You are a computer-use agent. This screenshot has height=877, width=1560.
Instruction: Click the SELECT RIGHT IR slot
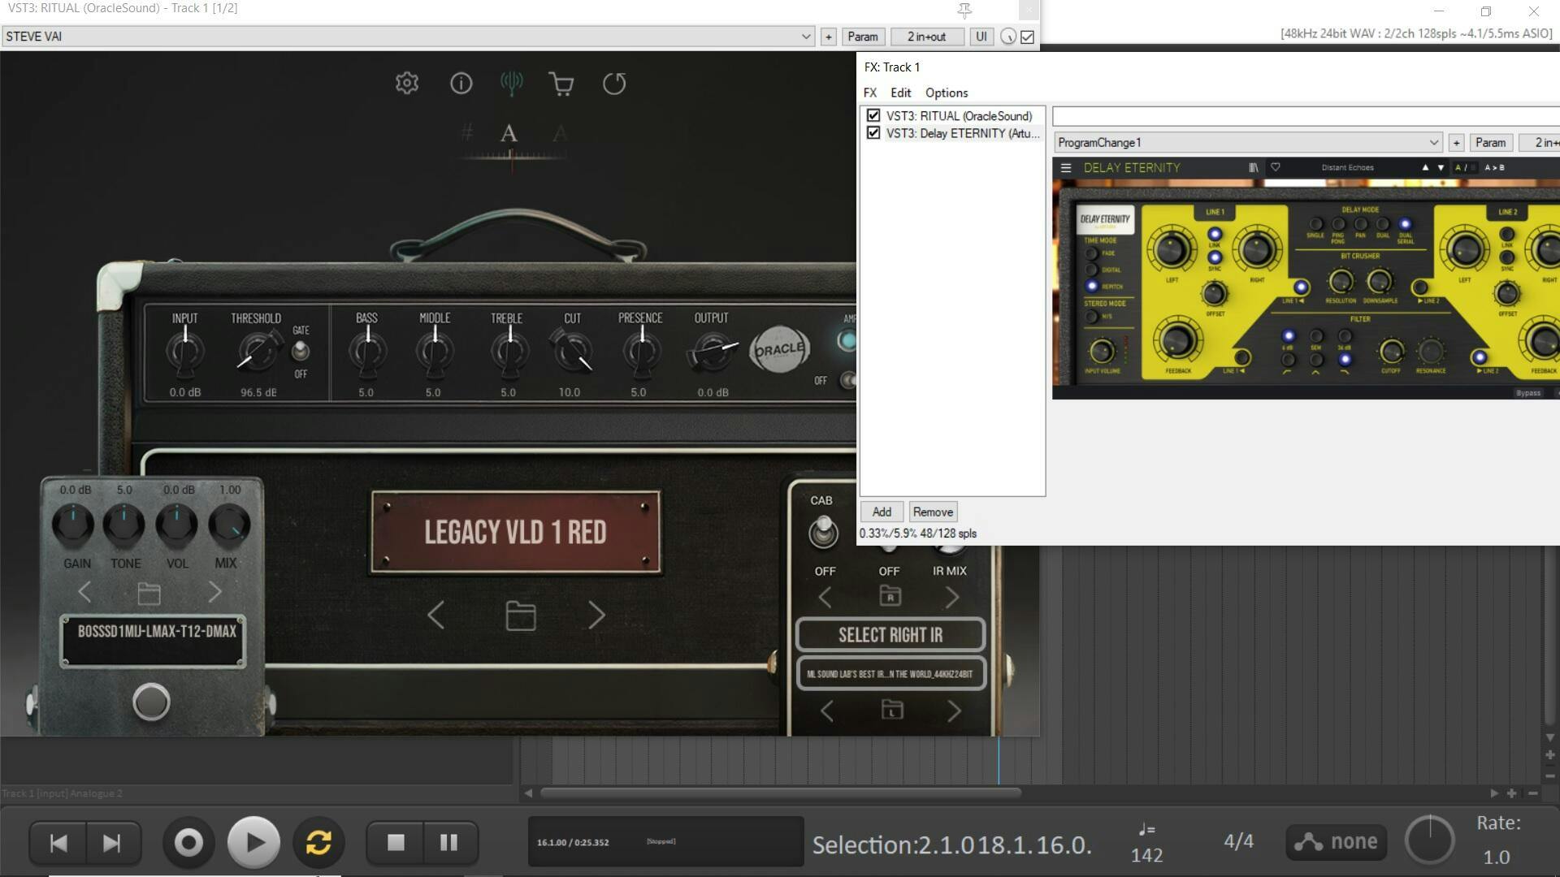point(890,635)
